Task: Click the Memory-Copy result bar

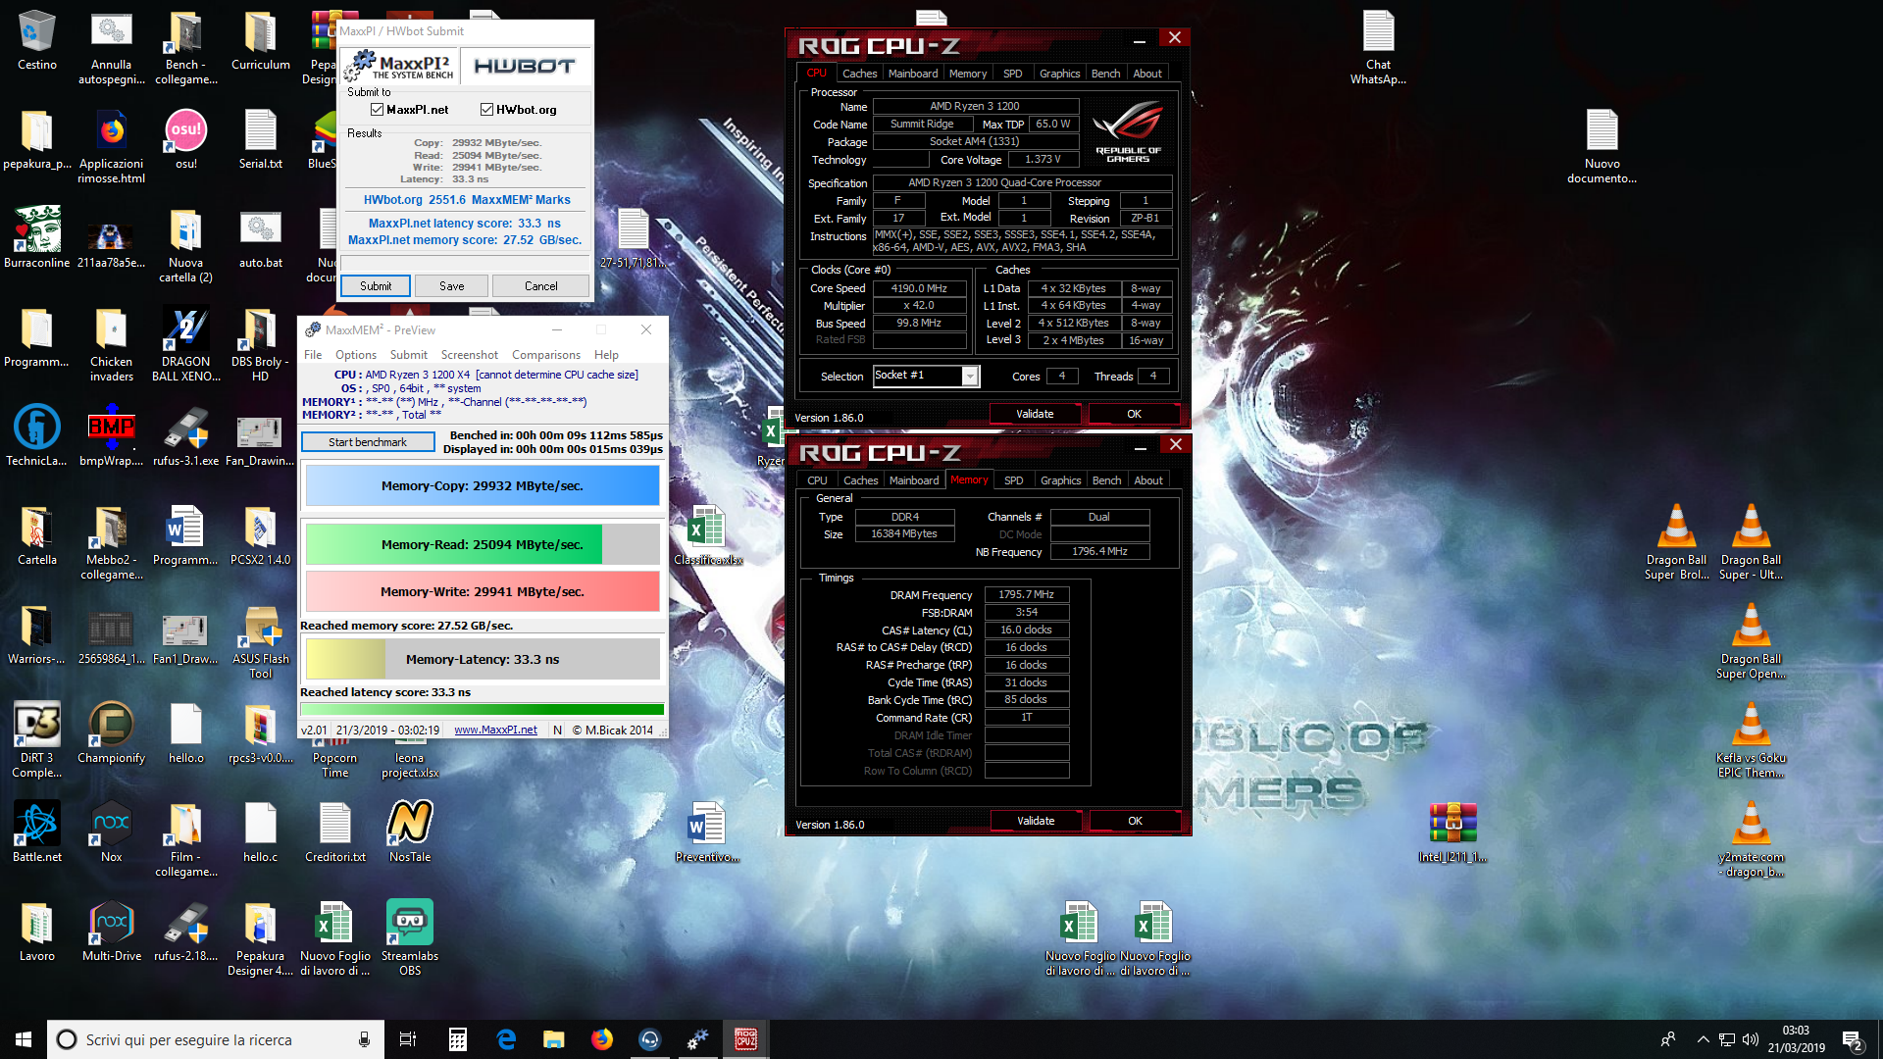Action: (483, 485)
